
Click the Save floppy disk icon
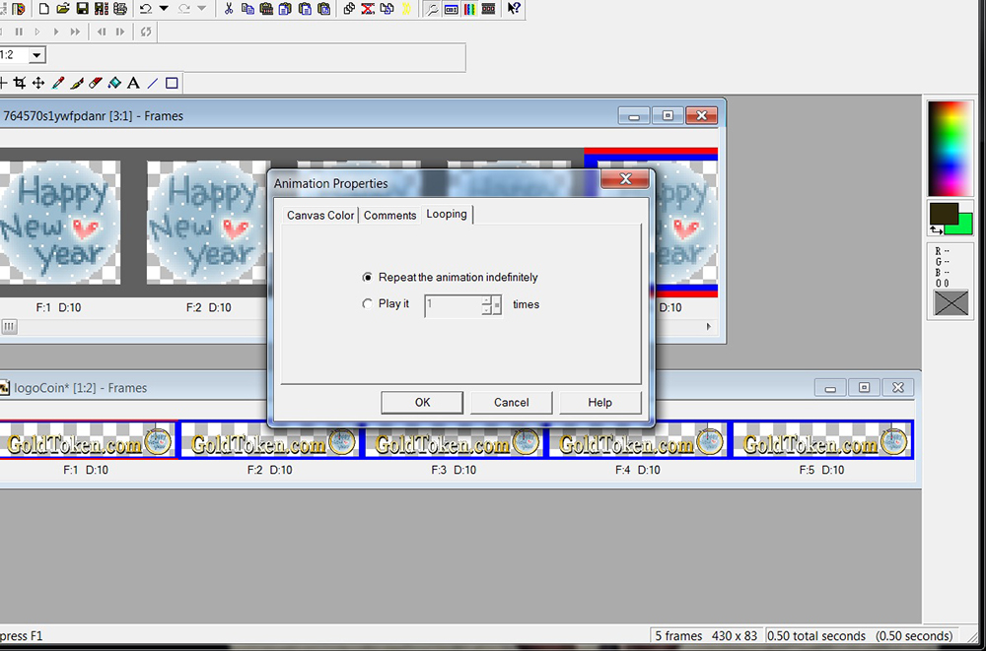tap(82, 9)
